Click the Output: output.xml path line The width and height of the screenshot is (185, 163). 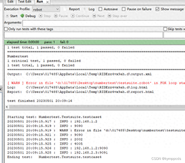(79, 74)
